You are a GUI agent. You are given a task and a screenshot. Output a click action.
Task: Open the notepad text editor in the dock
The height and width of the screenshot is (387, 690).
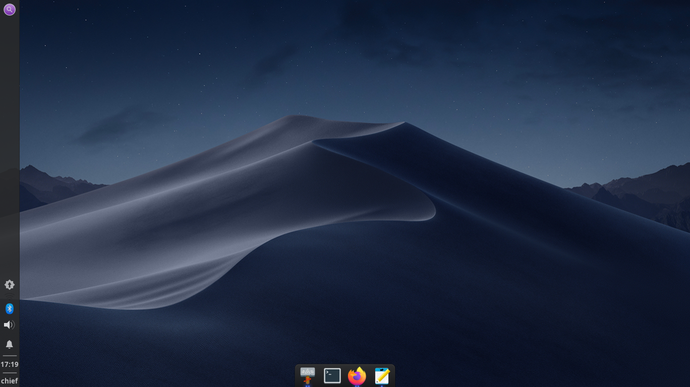[382, 376]
